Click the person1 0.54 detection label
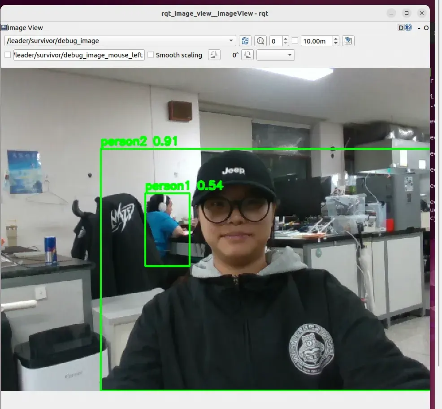This screenshot has height=409, width=442. click(x=184, y=186)
